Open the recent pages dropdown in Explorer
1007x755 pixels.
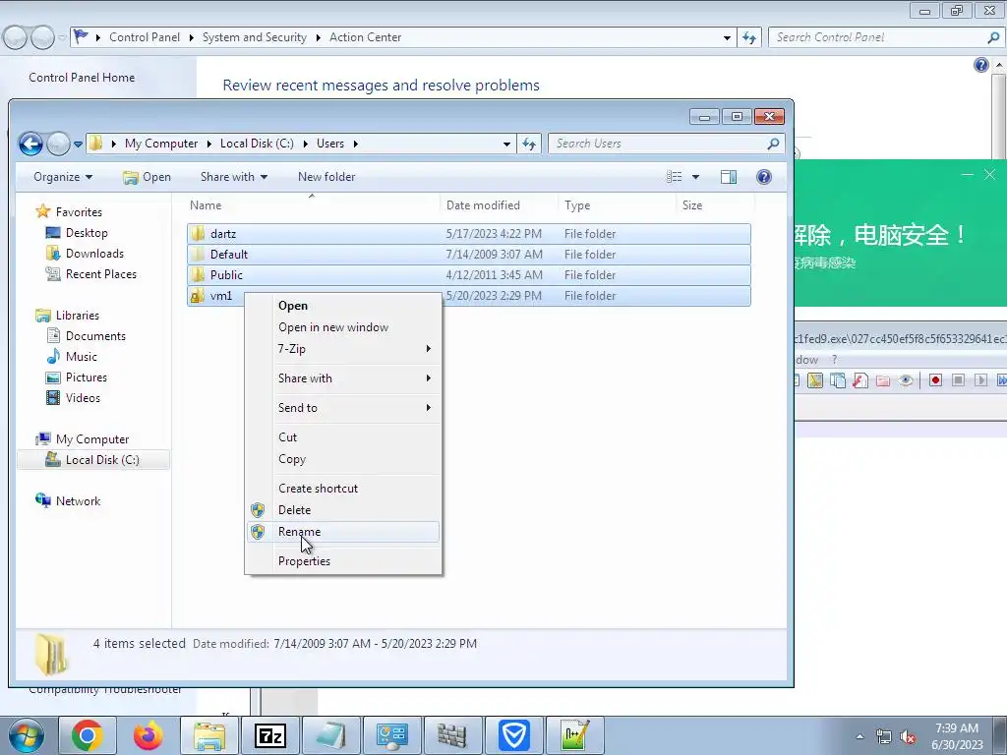pyautogui.click(x=78, y=145)
